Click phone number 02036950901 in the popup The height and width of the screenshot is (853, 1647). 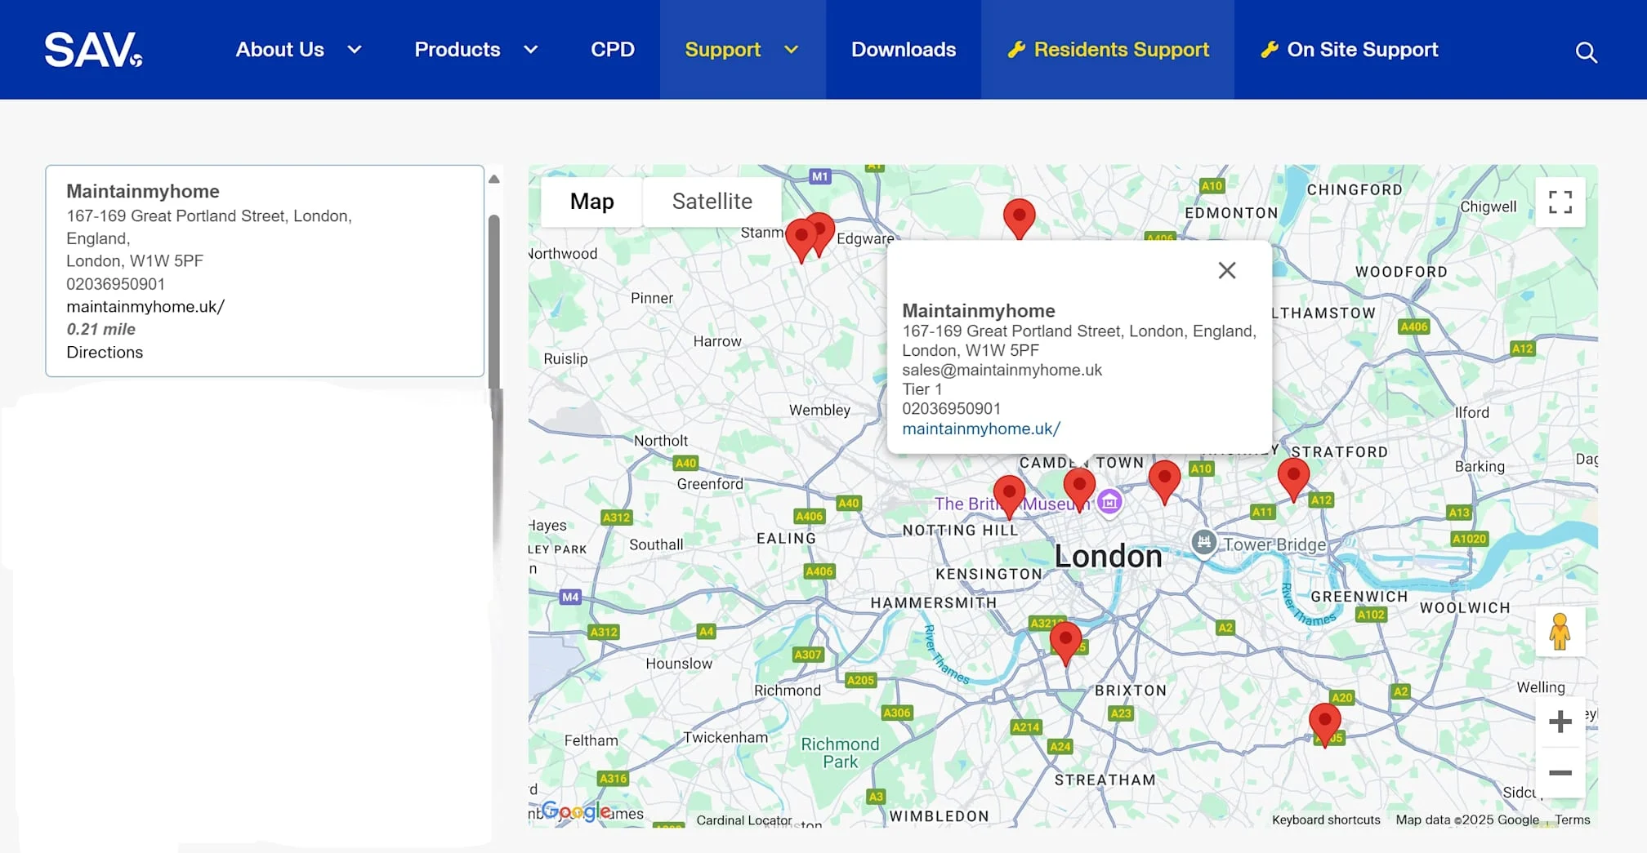(x=951, y=409)
